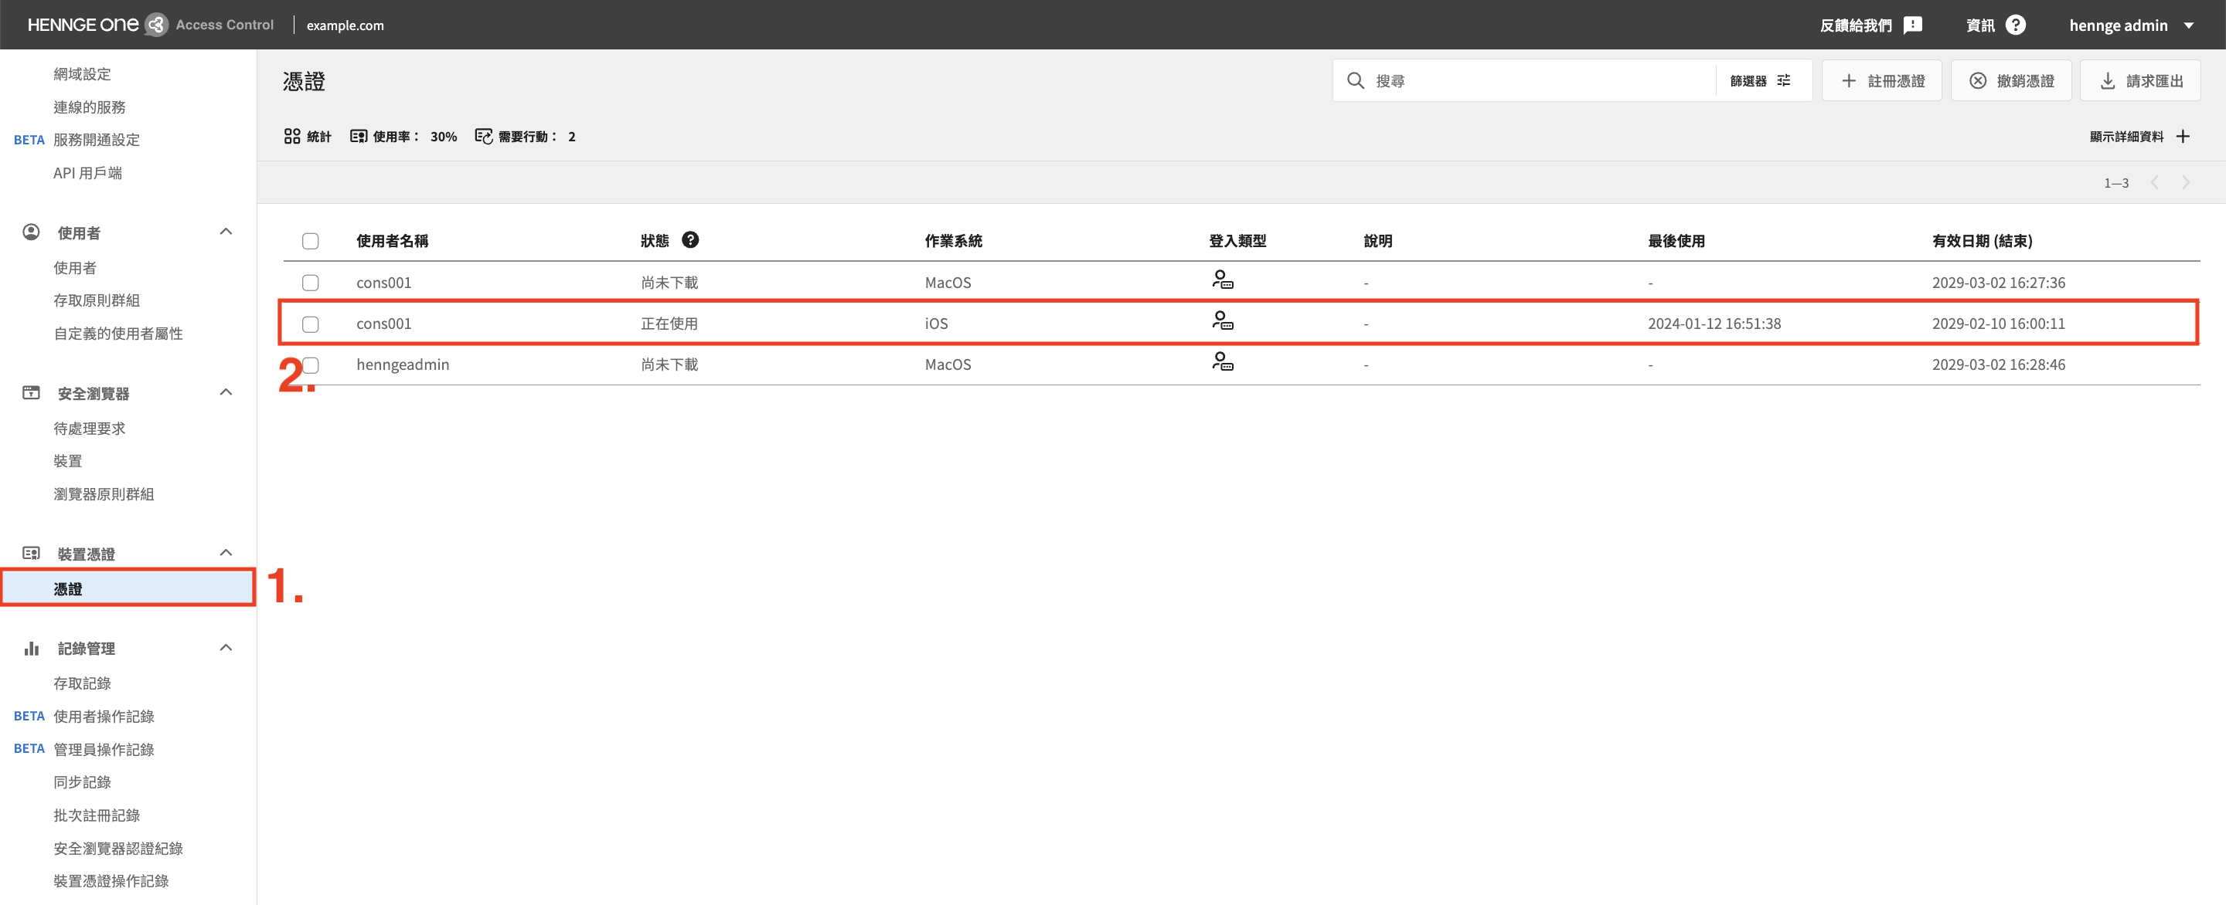Open 管理員操作記錄 beta item
Screen dimensions: 2226x905
point(104,749)
